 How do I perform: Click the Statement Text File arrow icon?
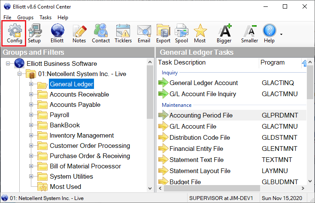tap(163, 159)
